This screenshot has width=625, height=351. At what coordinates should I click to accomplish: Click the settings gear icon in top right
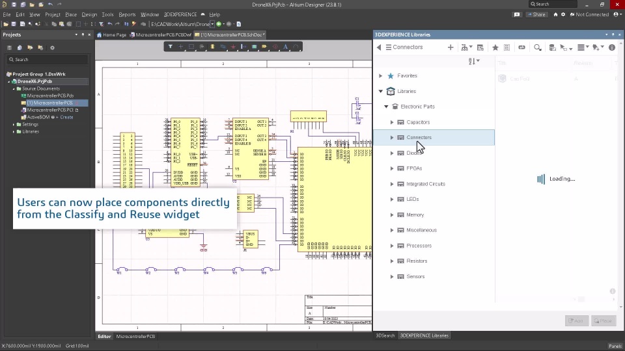563,14
